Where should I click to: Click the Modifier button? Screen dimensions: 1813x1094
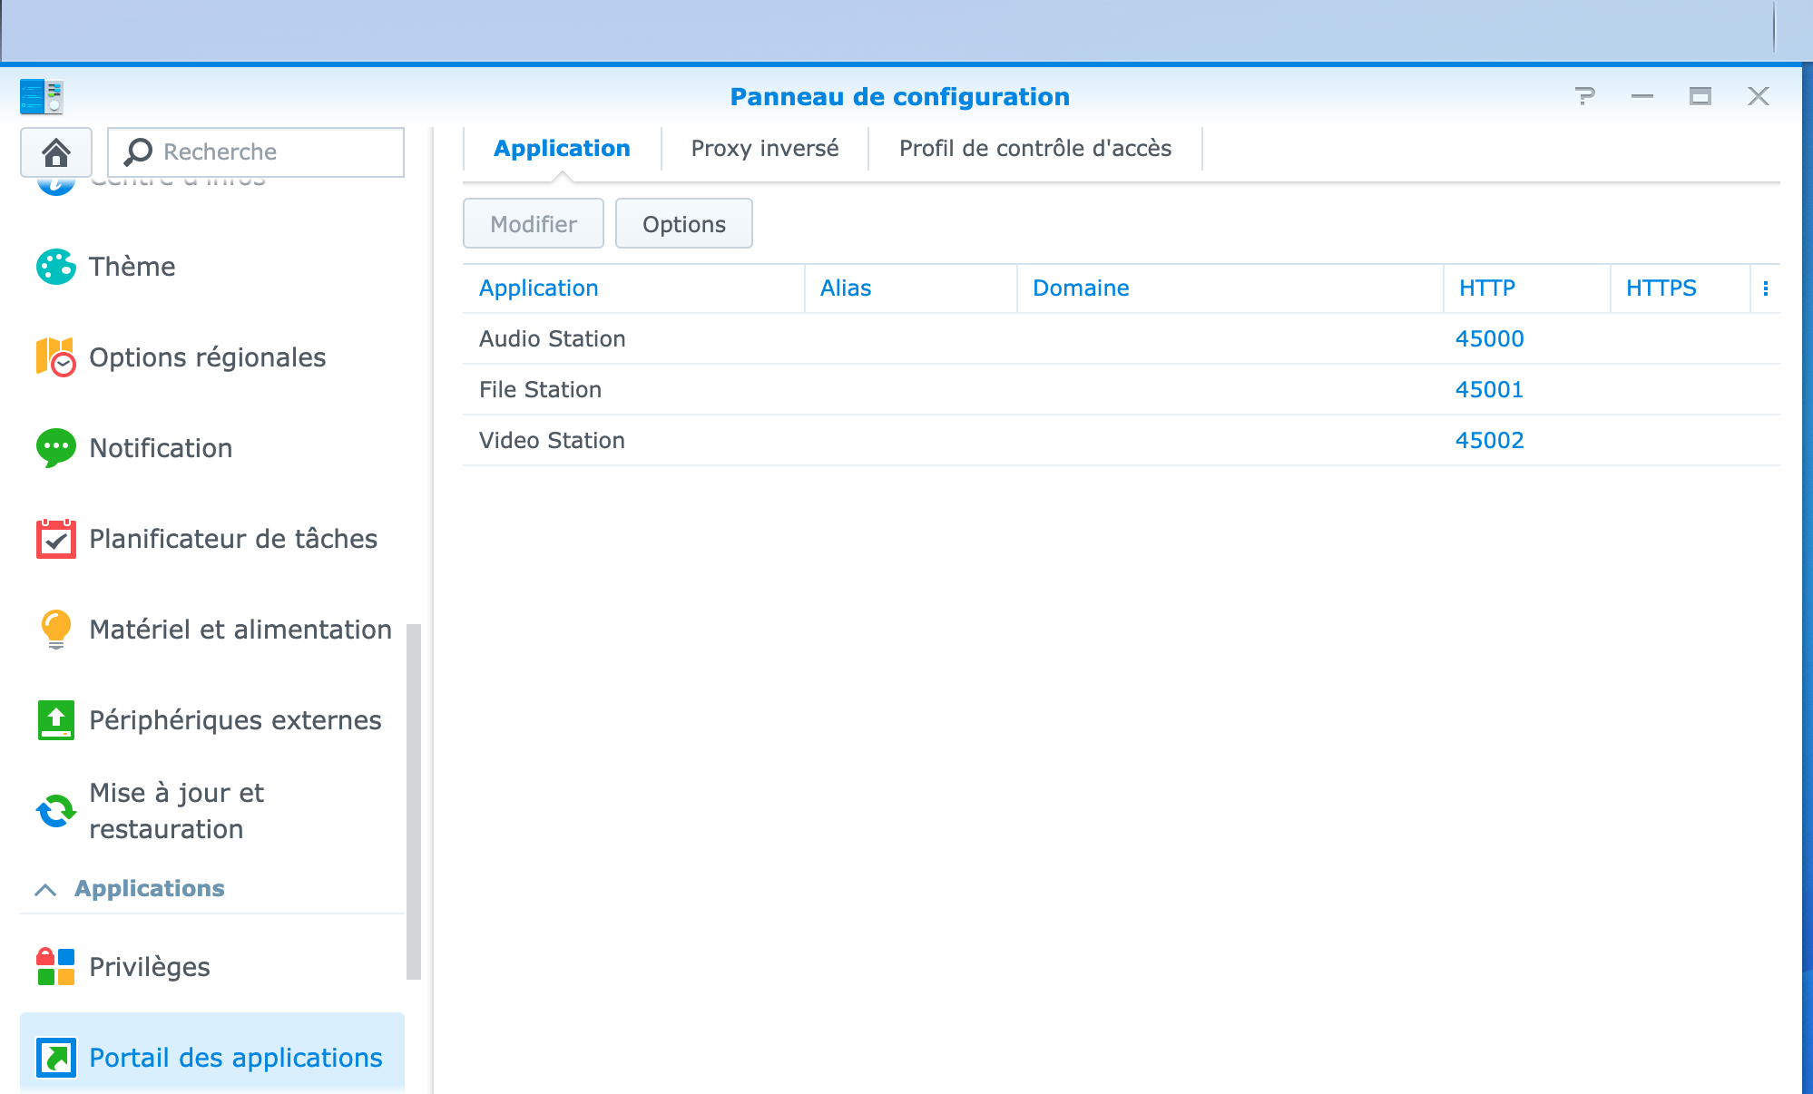coord(534,224)
